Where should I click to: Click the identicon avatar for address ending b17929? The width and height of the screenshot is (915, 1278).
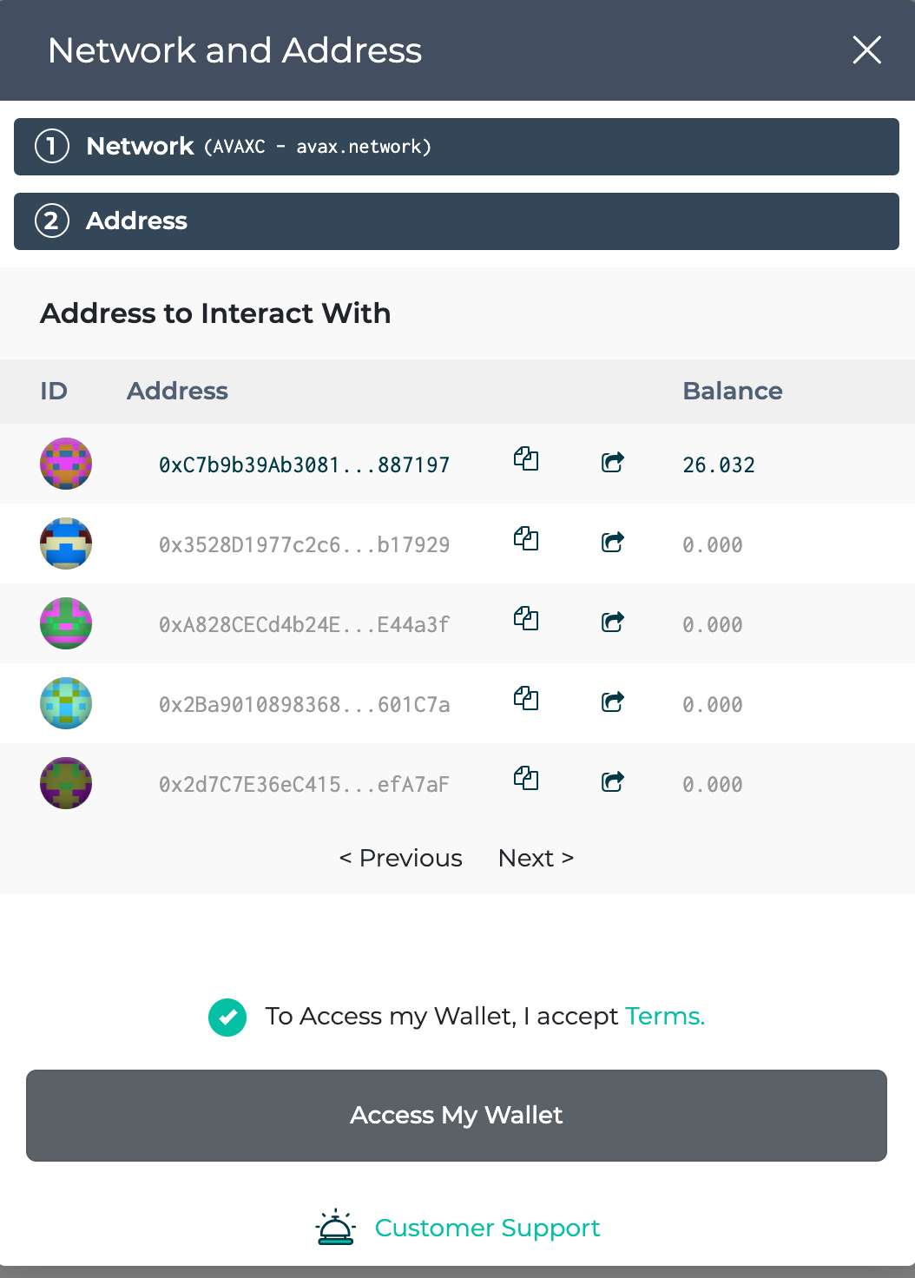tap(65, 543)
